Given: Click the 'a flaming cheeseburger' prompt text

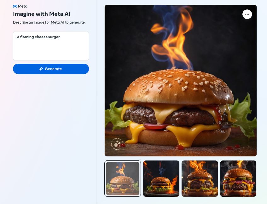Looking at the screenshot, I should pyautogui.click(x=38, y=37).
